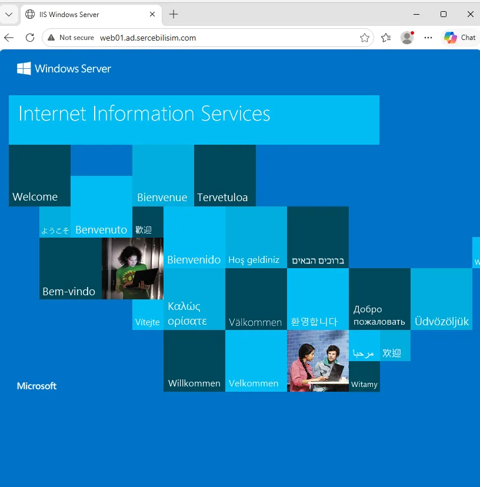Viewport: 480px width, 487px height.
Task: Click the Καλώς ορίσατε tile
Action: pyautogui.click(x=194, y=299)
